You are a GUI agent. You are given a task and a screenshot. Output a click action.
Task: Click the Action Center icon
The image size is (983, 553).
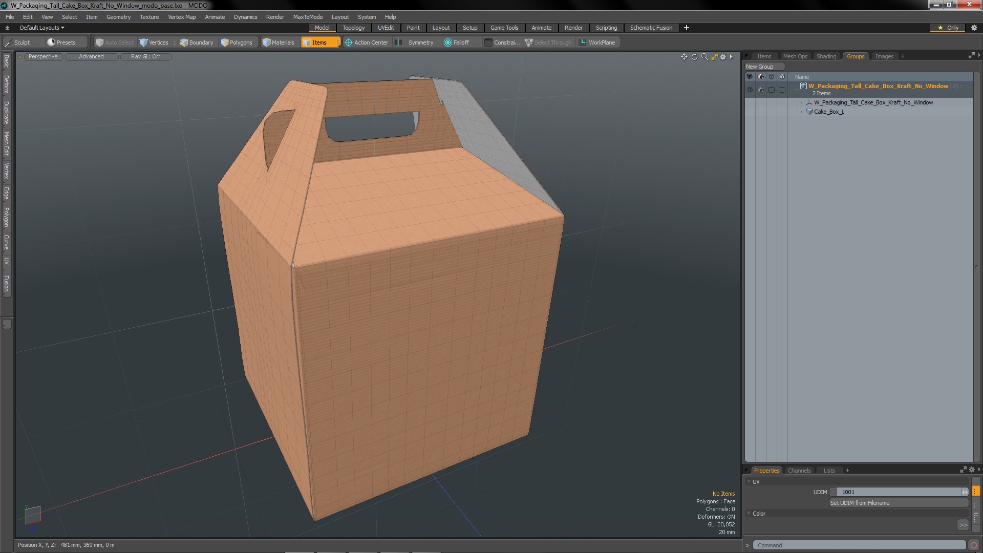349,42
